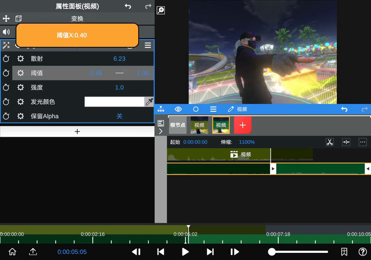Click the split-at-playhead icon

(x=346, y=142)
